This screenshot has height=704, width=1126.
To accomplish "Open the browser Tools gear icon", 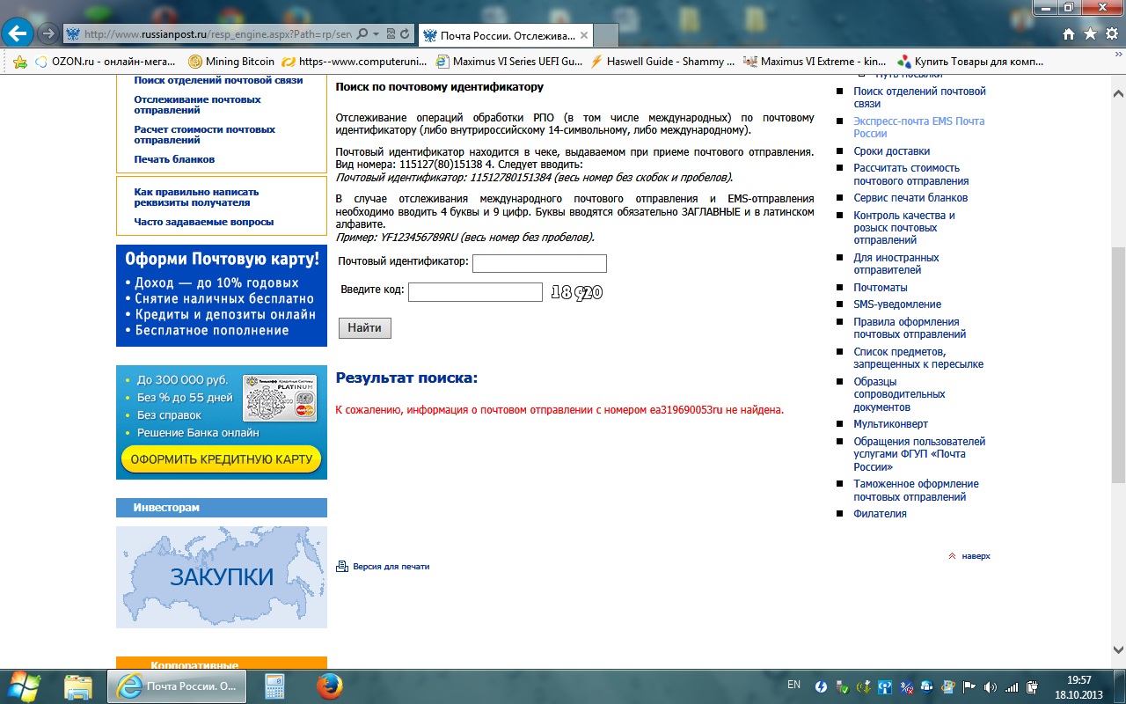I will tap(1111, 34).
